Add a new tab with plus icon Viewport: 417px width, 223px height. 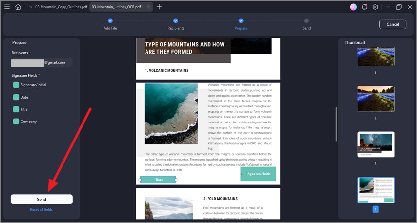[159, 7]
